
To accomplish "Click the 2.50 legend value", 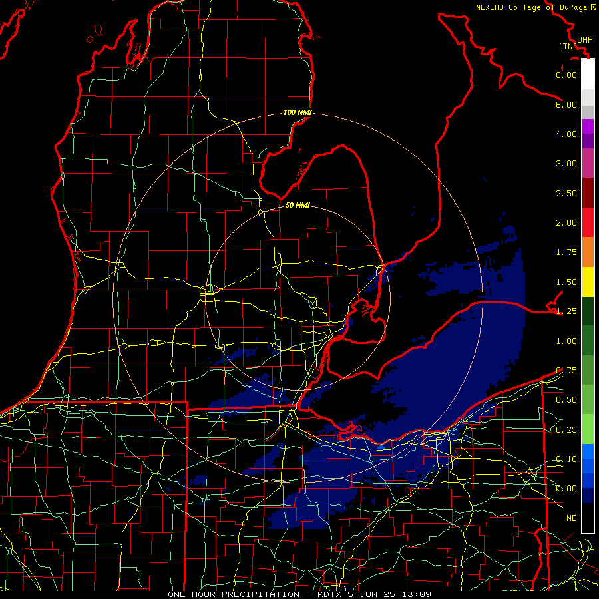I will pos(566,193).
